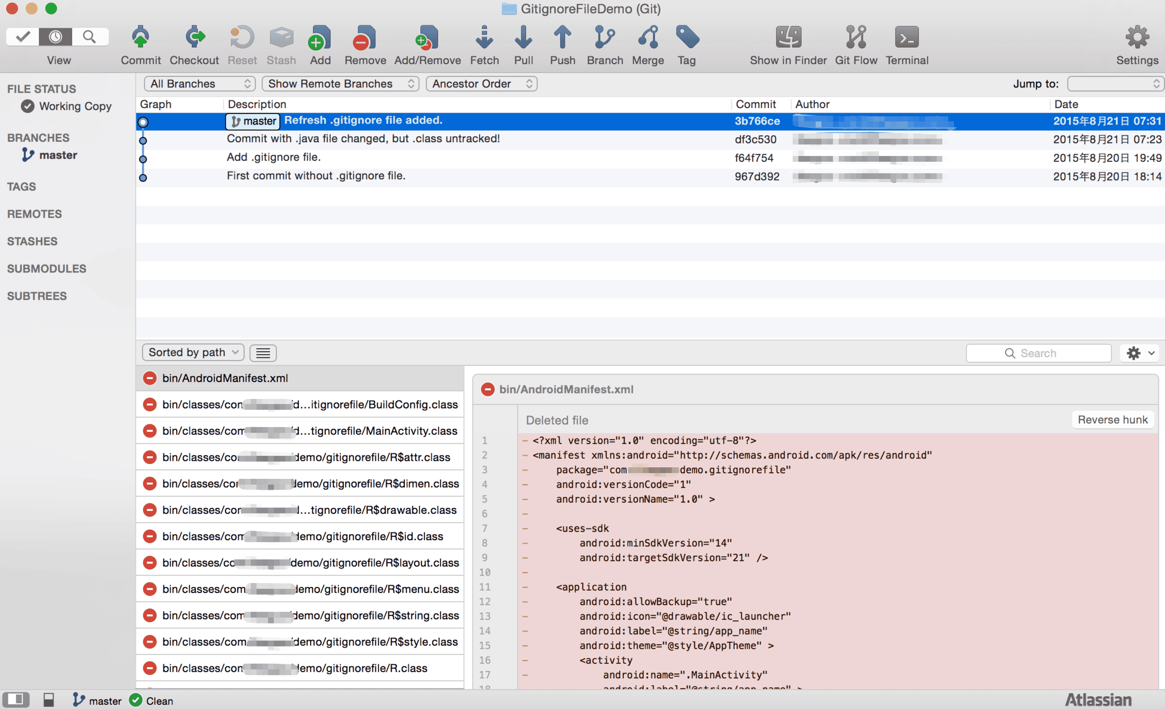Click the Push toolbar icon

pyautogui.click(x=563, y=37)
